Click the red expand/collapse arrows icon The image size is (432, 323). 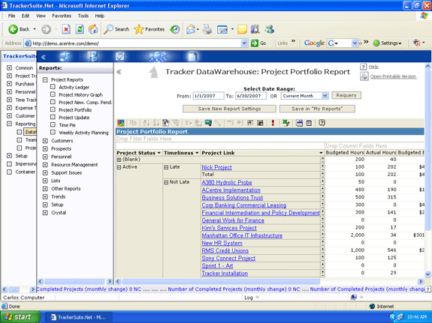[x=273, y=123]
